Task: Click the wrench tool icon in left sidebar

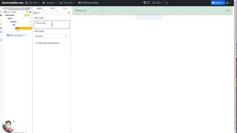Action: click(1, 32)
